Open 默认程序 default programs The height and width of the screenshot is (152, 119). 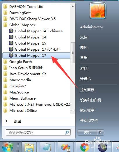[87, 110]
